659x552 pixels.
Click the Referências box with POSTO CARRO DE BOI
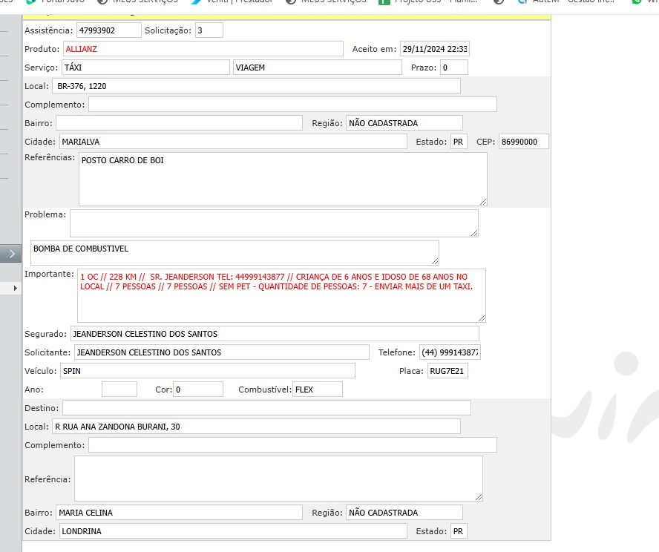point(283,180)
